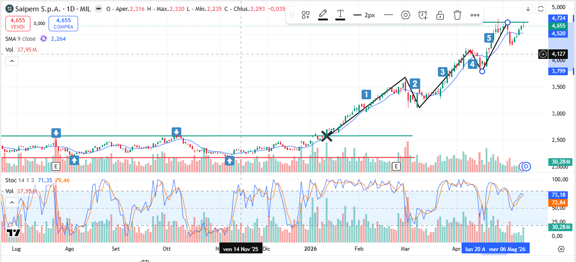Select the up-arrow marker near Nov

(230, 160)
